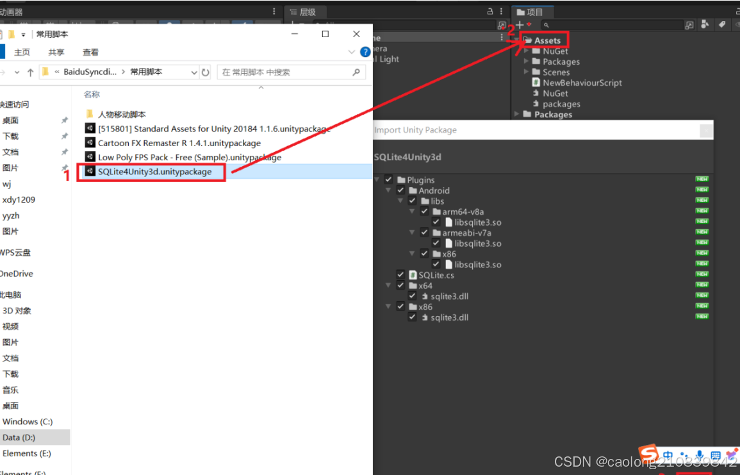The width and height of the screenshot is (740, 475).
Task: Click the Project panel search field
Action: coord(612,24)
